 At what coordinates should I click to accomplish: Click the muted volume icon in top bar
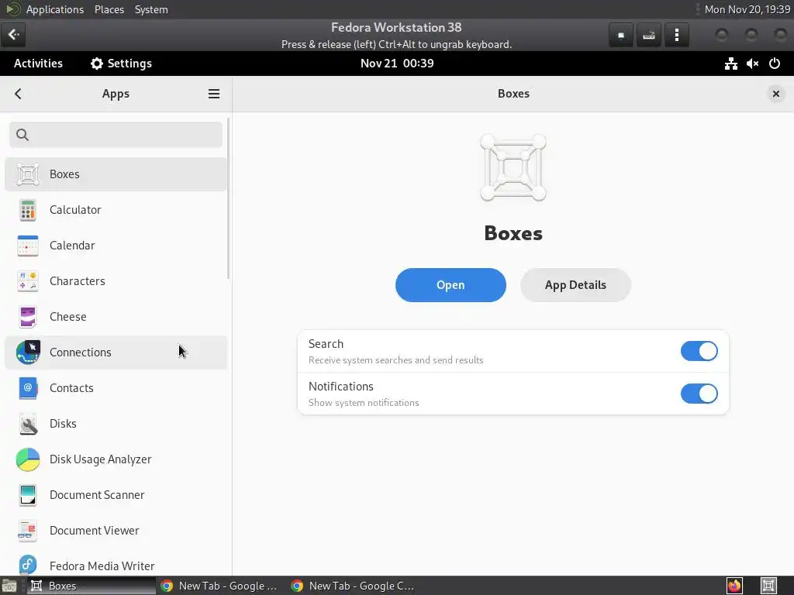point(752,64)
